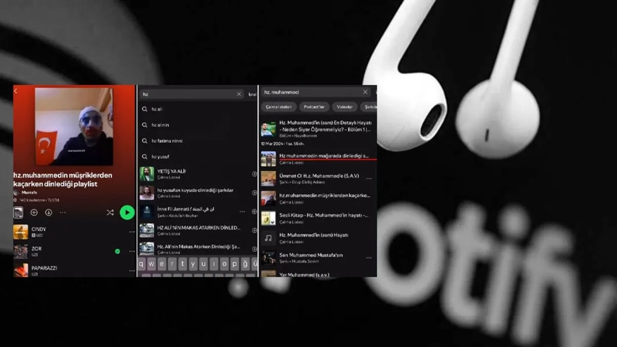617x347 pixels.
Task: Open the playlist cover image
Action: point(74,126)
